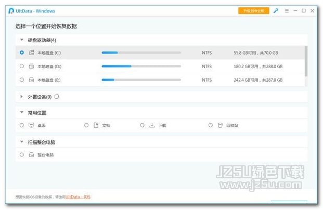Click the drive icon for 本地磁盘 (C:)

point(31,52)
